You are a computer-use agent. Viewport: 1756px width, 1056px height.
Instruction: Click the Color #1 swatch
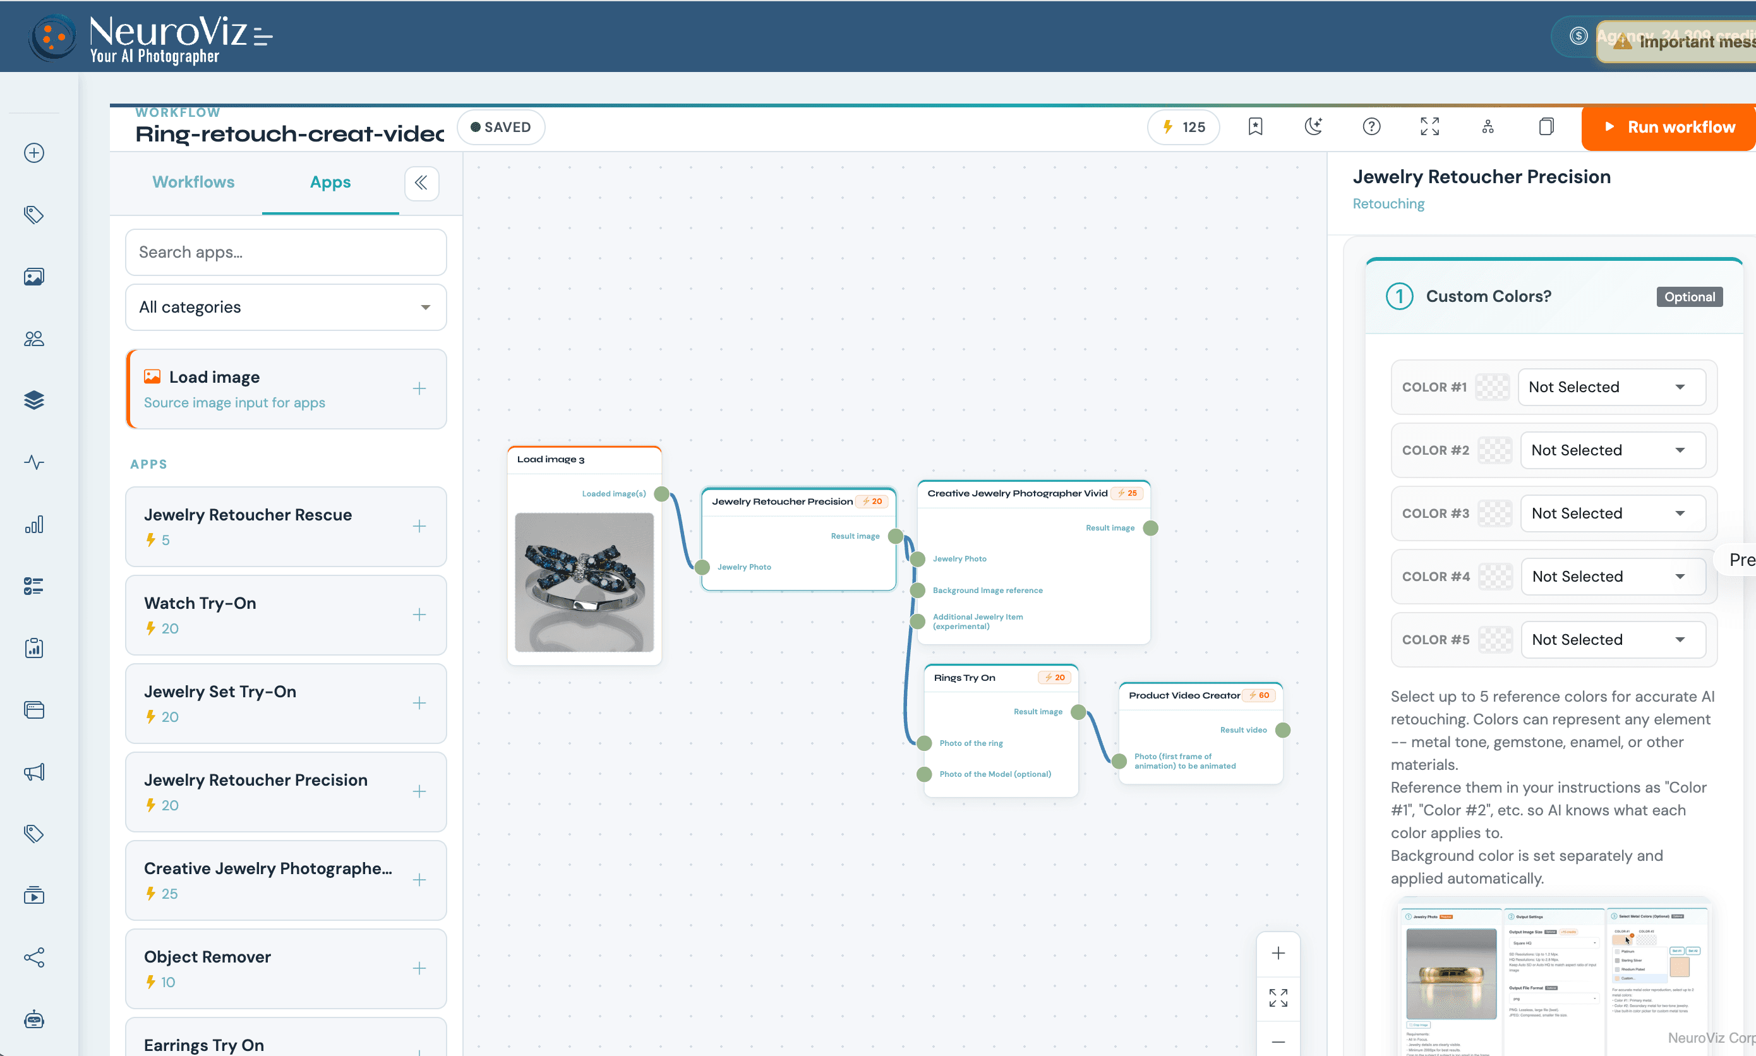point(1493,387)
